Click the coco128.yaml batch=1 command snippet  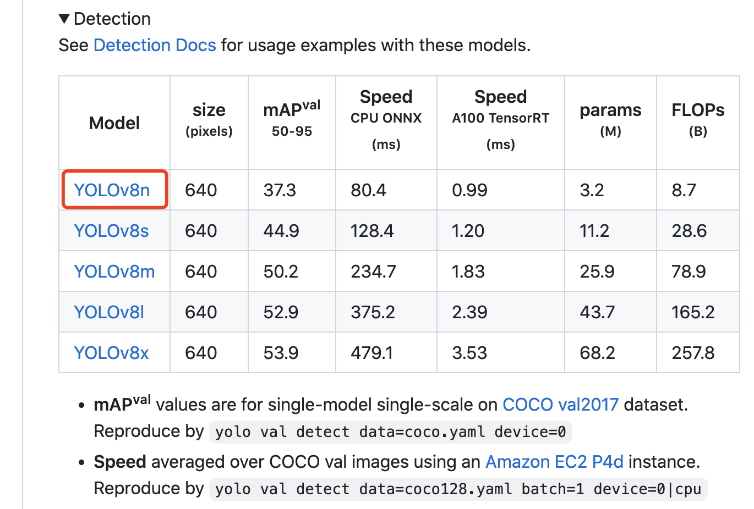click(x=458, y=489)
